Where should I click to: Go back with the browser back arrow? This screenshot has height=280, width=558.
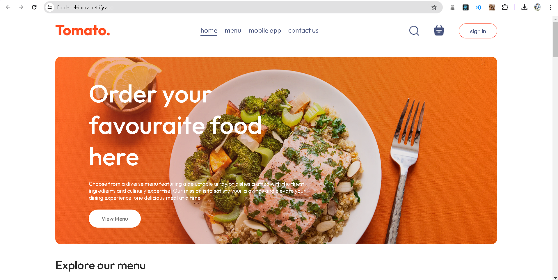click(8, 7)
